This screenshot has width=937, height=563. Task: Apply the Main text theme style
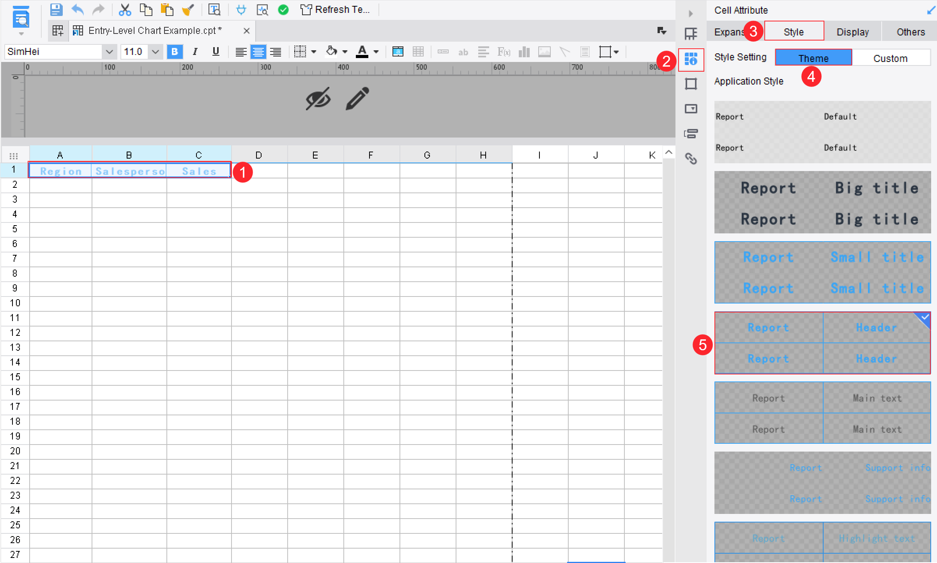point(822,413)
